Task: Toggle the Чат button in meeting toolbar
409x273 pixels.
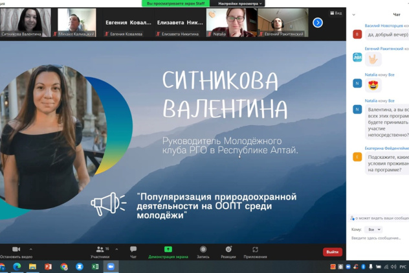Action: 133,252
